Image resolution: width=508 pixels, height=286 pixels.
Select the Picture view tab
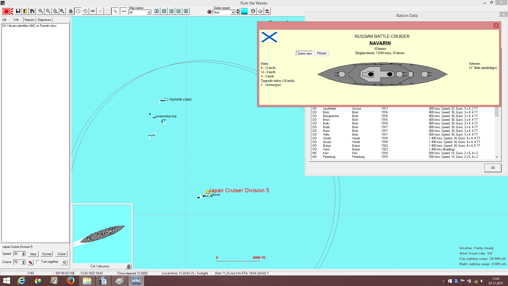[x=321, y=53]
